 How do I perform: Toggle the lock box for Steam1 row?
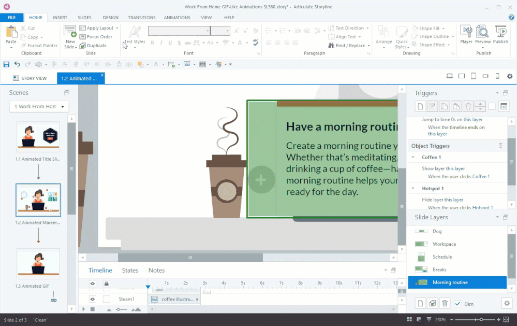106,299
